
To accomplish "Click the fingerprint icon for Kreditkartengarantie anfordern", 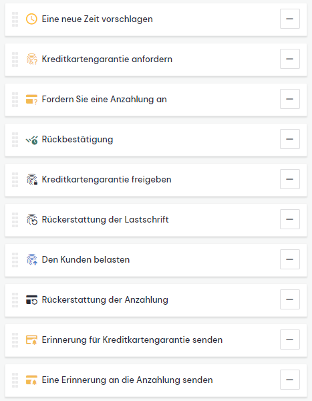I will point(31,59).
